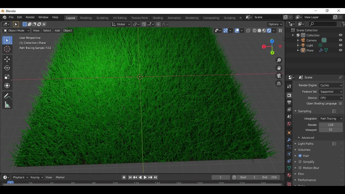Hide the Plane in the outliner
This screenshot has width=345, height=194.
pyautogui.click(x=340, y=50)
